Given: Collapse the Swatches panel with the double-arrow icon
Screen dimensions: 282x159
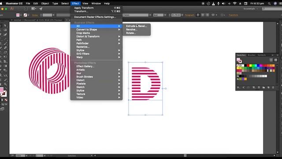Looking at the screenshot, I should (272, 55).
